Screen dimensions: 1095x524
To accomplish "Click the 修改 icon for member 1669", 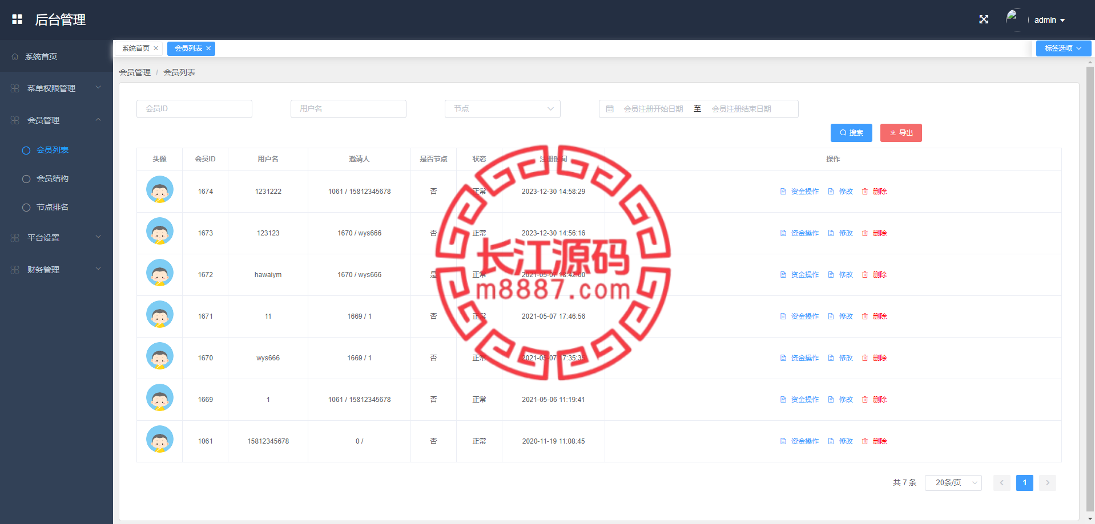I will pyautogui.click(x=831, y=400).
